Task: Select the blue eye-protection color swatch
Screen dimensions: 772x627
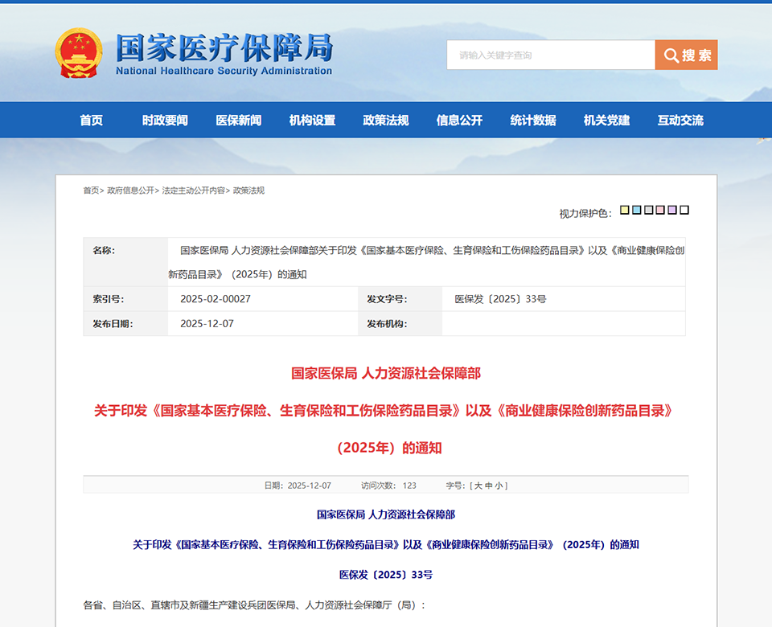Action: [x=635, y=209]
